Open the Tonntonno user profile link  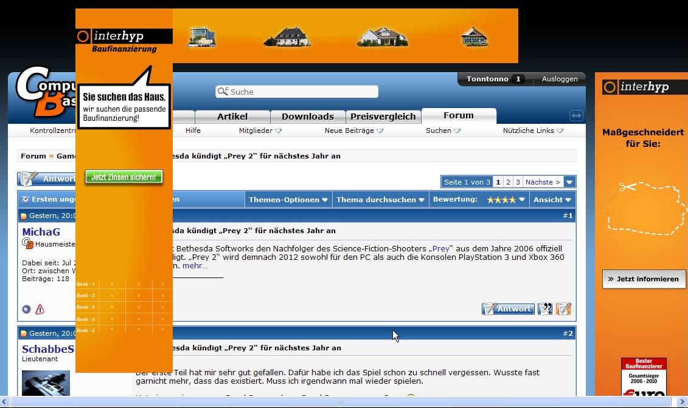487,79
